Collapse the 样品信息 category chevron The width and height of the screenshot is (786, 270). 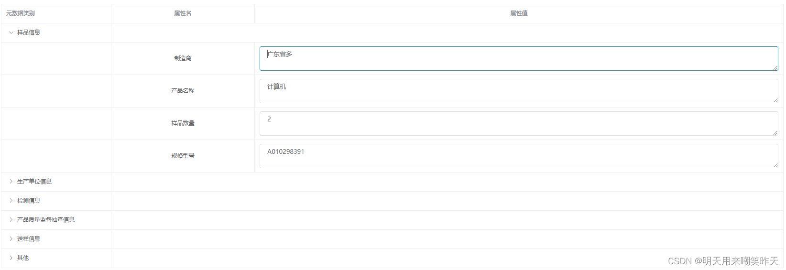click(x=11, y=32)
